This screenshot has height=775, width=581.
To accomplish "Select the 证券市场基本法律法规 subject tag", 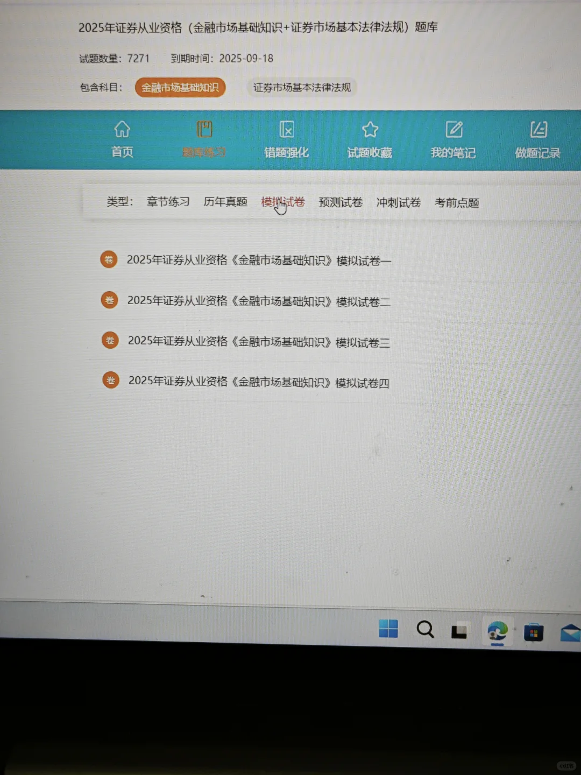I will coord(301,87).
